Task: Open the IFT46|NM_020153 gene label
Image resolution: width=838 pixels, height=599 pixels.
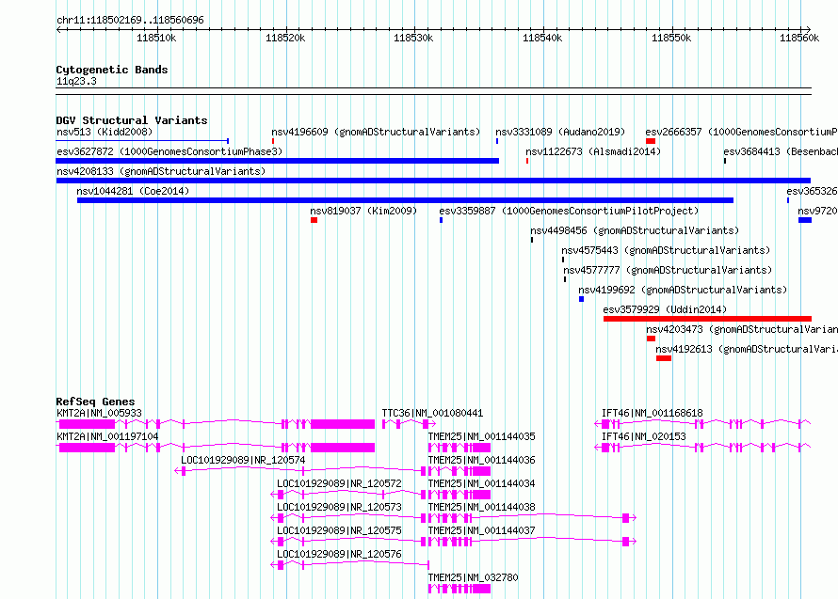Action: point(643,436)
